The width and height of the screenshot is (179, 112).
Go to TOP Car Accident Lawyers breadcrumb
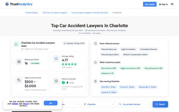(55, 13)
